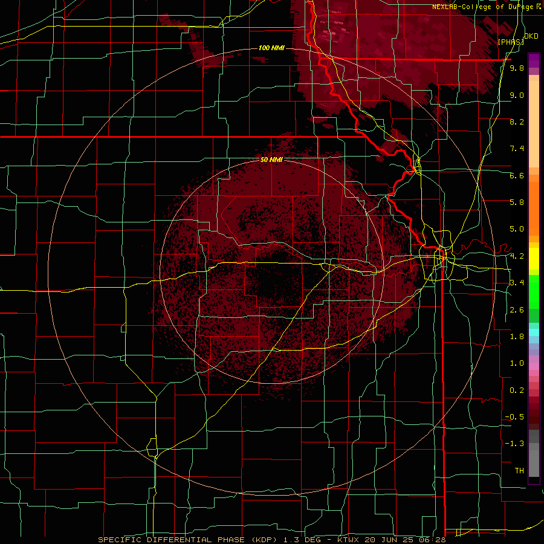The image size is (544, 544).
Task: Click the -0.5 value on color scale
Action: [x=514, y=417]
